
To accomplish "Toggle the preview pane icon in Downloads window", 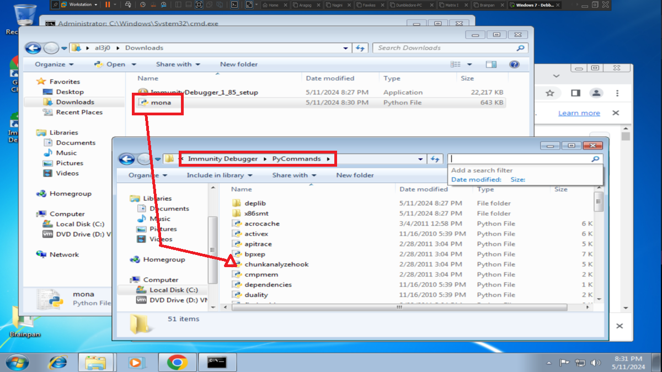I will [x=491, y=65].
